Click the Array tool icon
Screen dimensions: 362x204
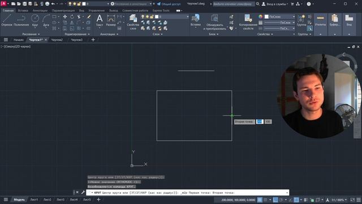79,28
